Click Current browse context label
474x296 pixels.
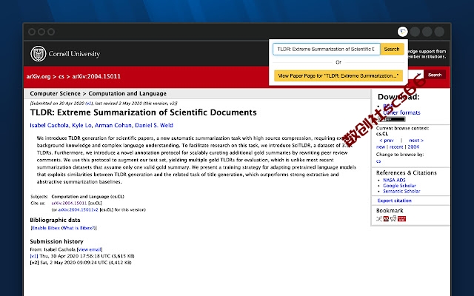click(402, 128)
